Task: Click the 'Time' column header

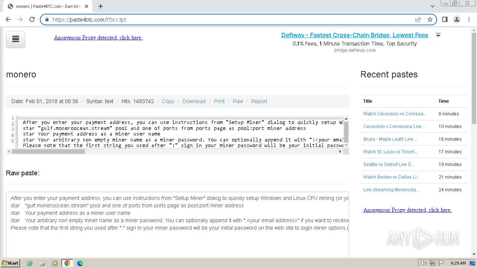Action: 443,101
